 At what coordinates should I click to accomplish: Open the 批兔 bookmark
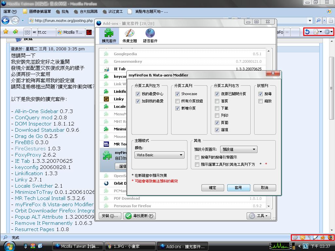[62, 11]
